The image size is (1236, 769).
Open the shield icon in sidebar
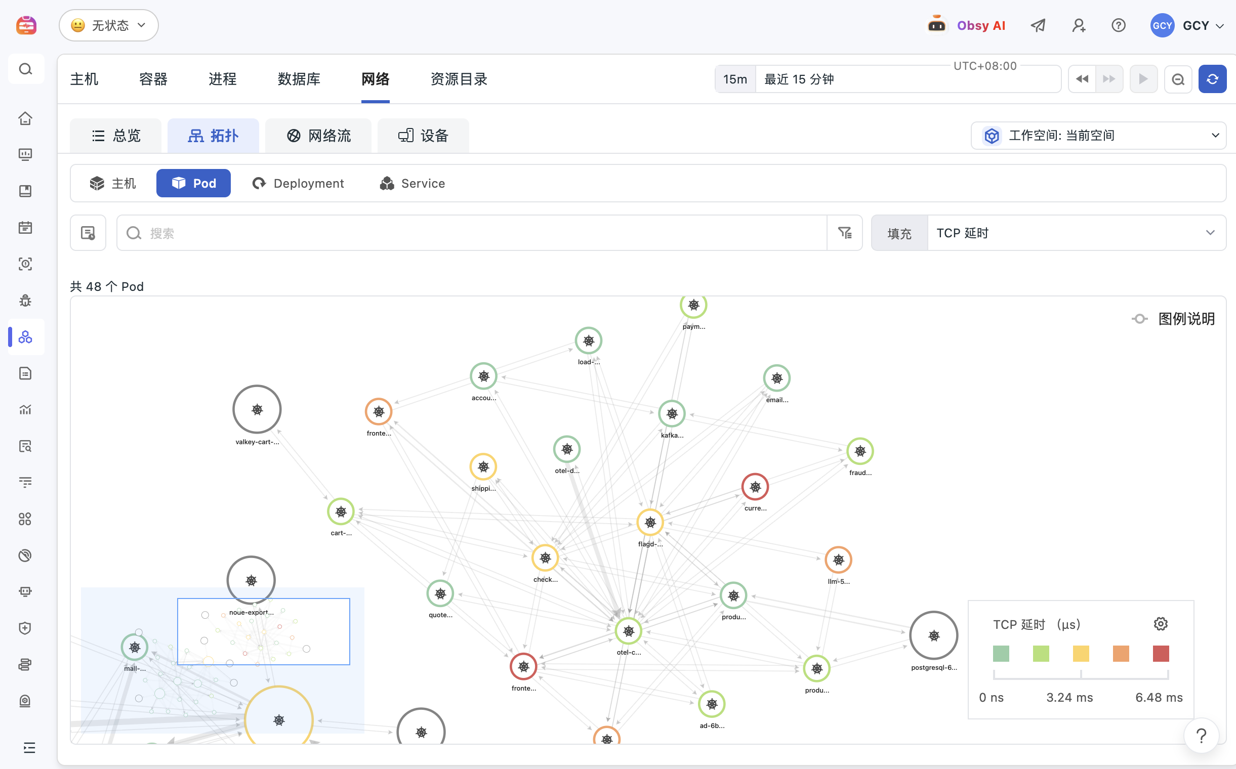(25, 628)
